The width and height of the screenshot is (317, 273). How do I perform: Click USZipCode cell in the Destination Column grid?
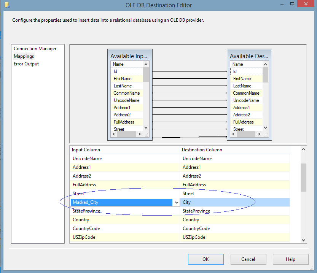click(235, 237)
